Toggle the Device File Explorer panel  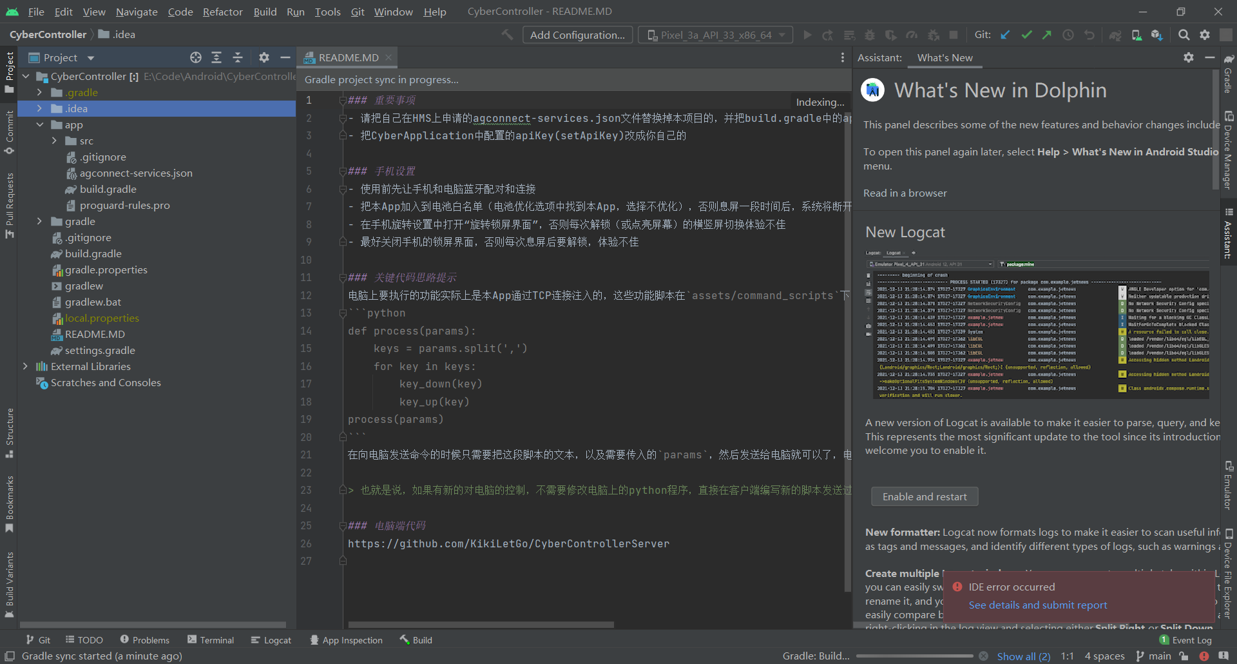(1229, 573)
